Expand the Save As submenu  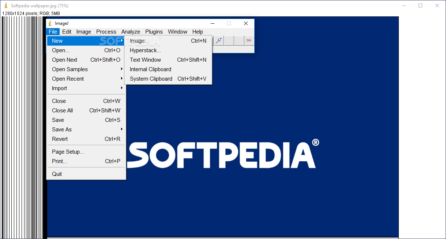pos(86,130)
